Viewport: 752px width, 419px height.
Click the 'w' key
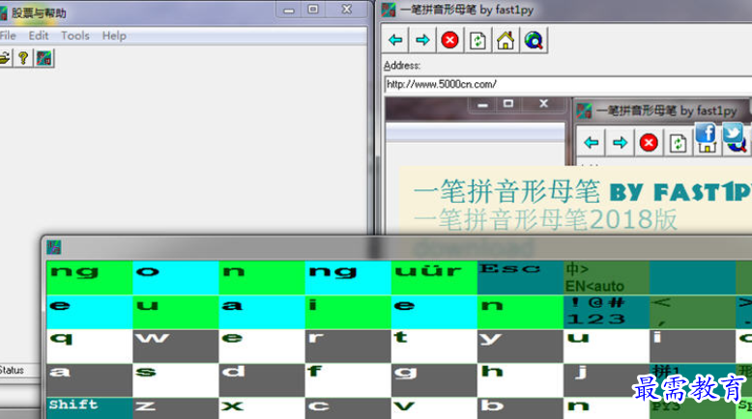176,346
